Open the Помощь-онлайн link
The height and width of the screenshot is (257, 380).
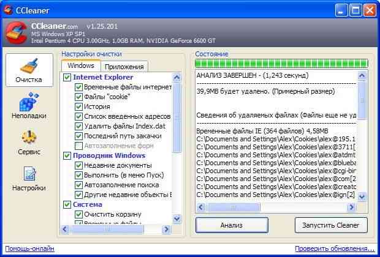click(x=30, y=248)
